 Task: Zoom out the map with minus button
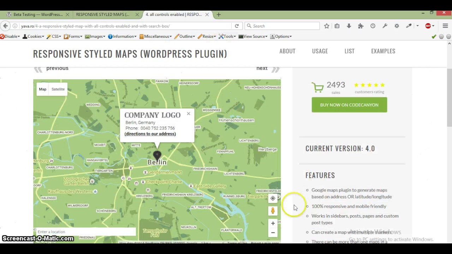273,232
